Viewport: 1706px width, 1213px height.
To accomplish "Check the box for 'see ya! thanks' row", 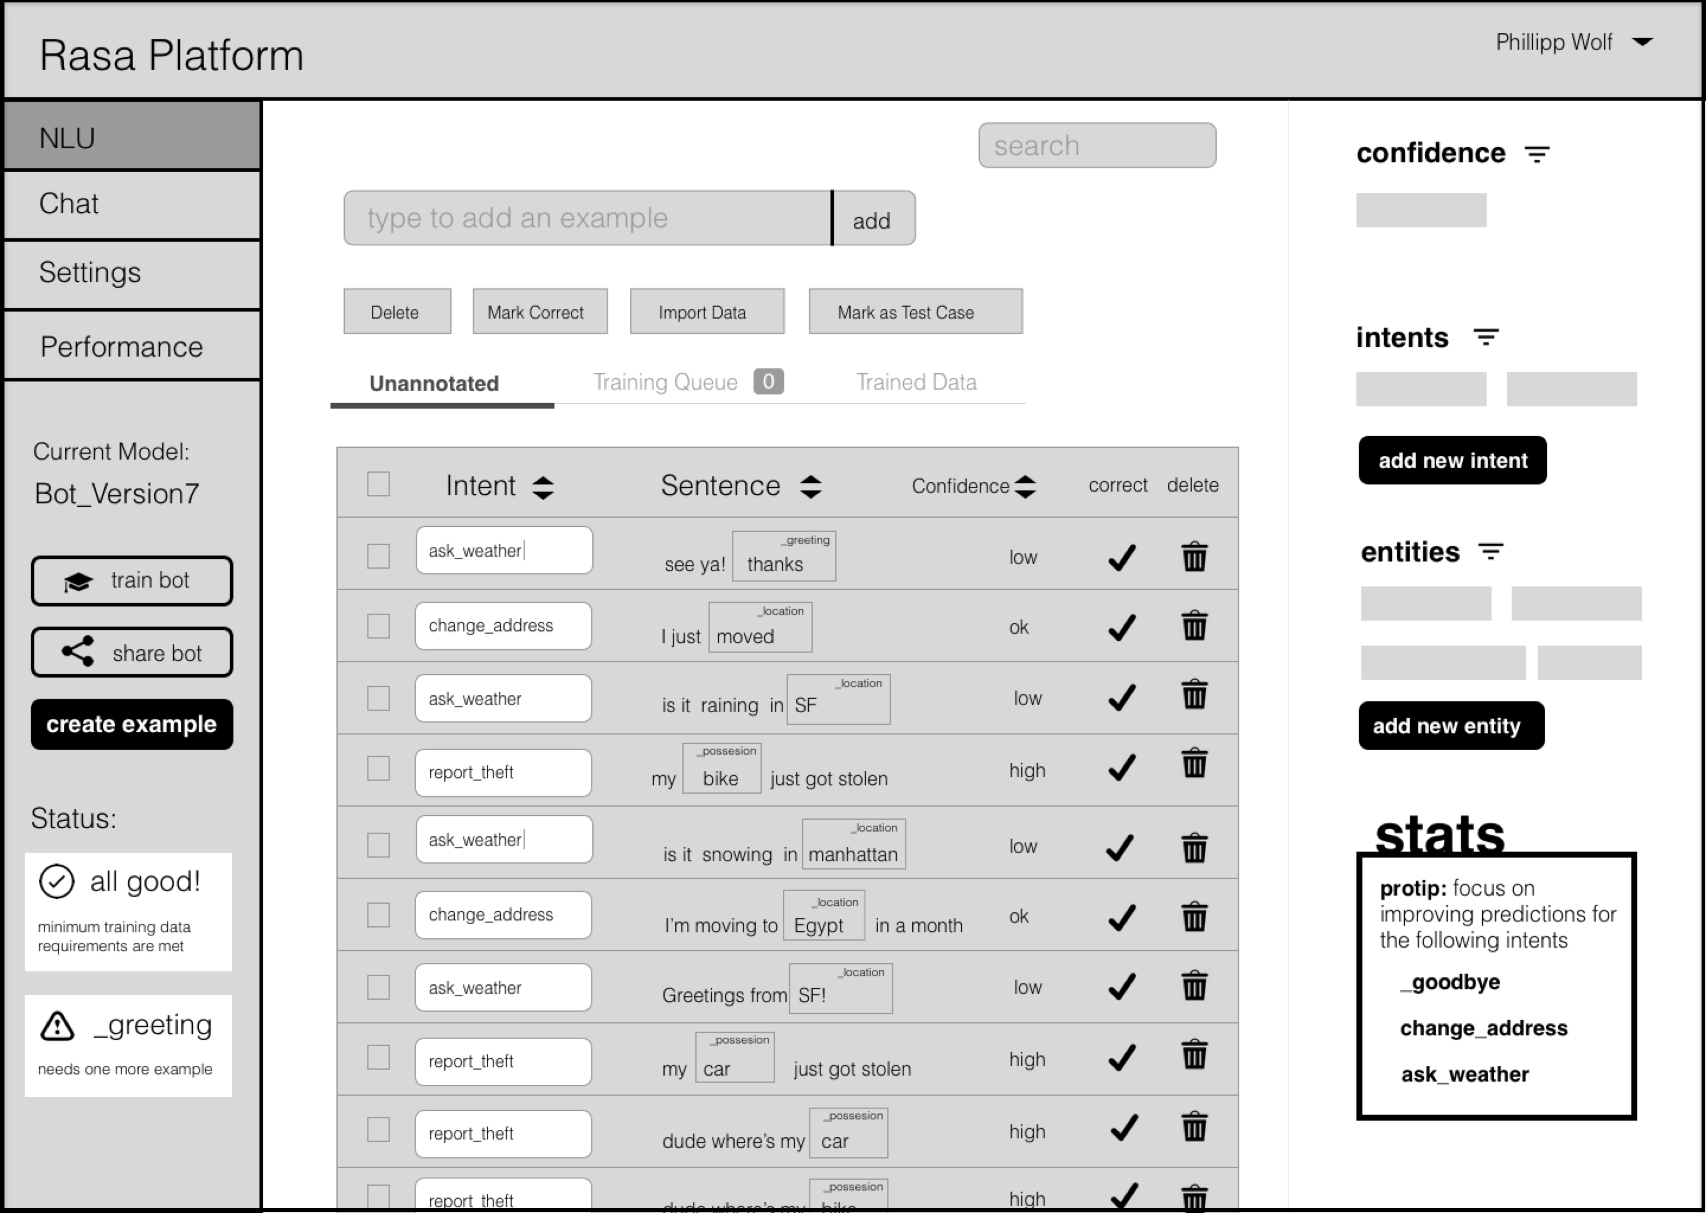I will (x=379, y=556).
